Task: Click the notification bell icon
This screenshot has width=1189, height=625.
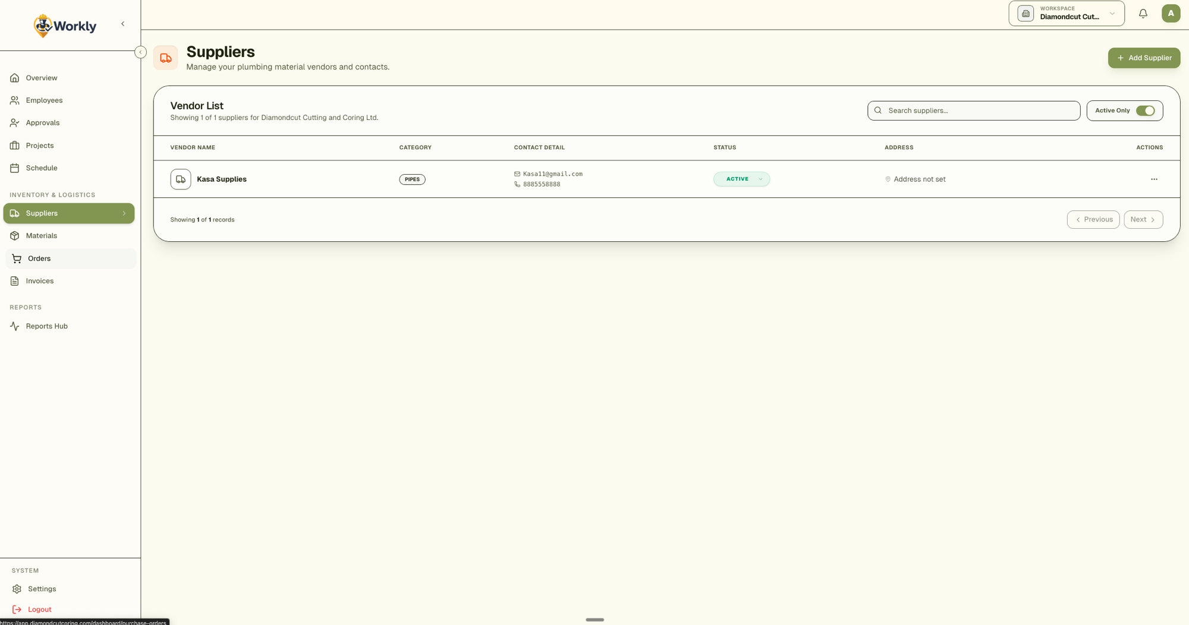Action: coord(1143,14)
